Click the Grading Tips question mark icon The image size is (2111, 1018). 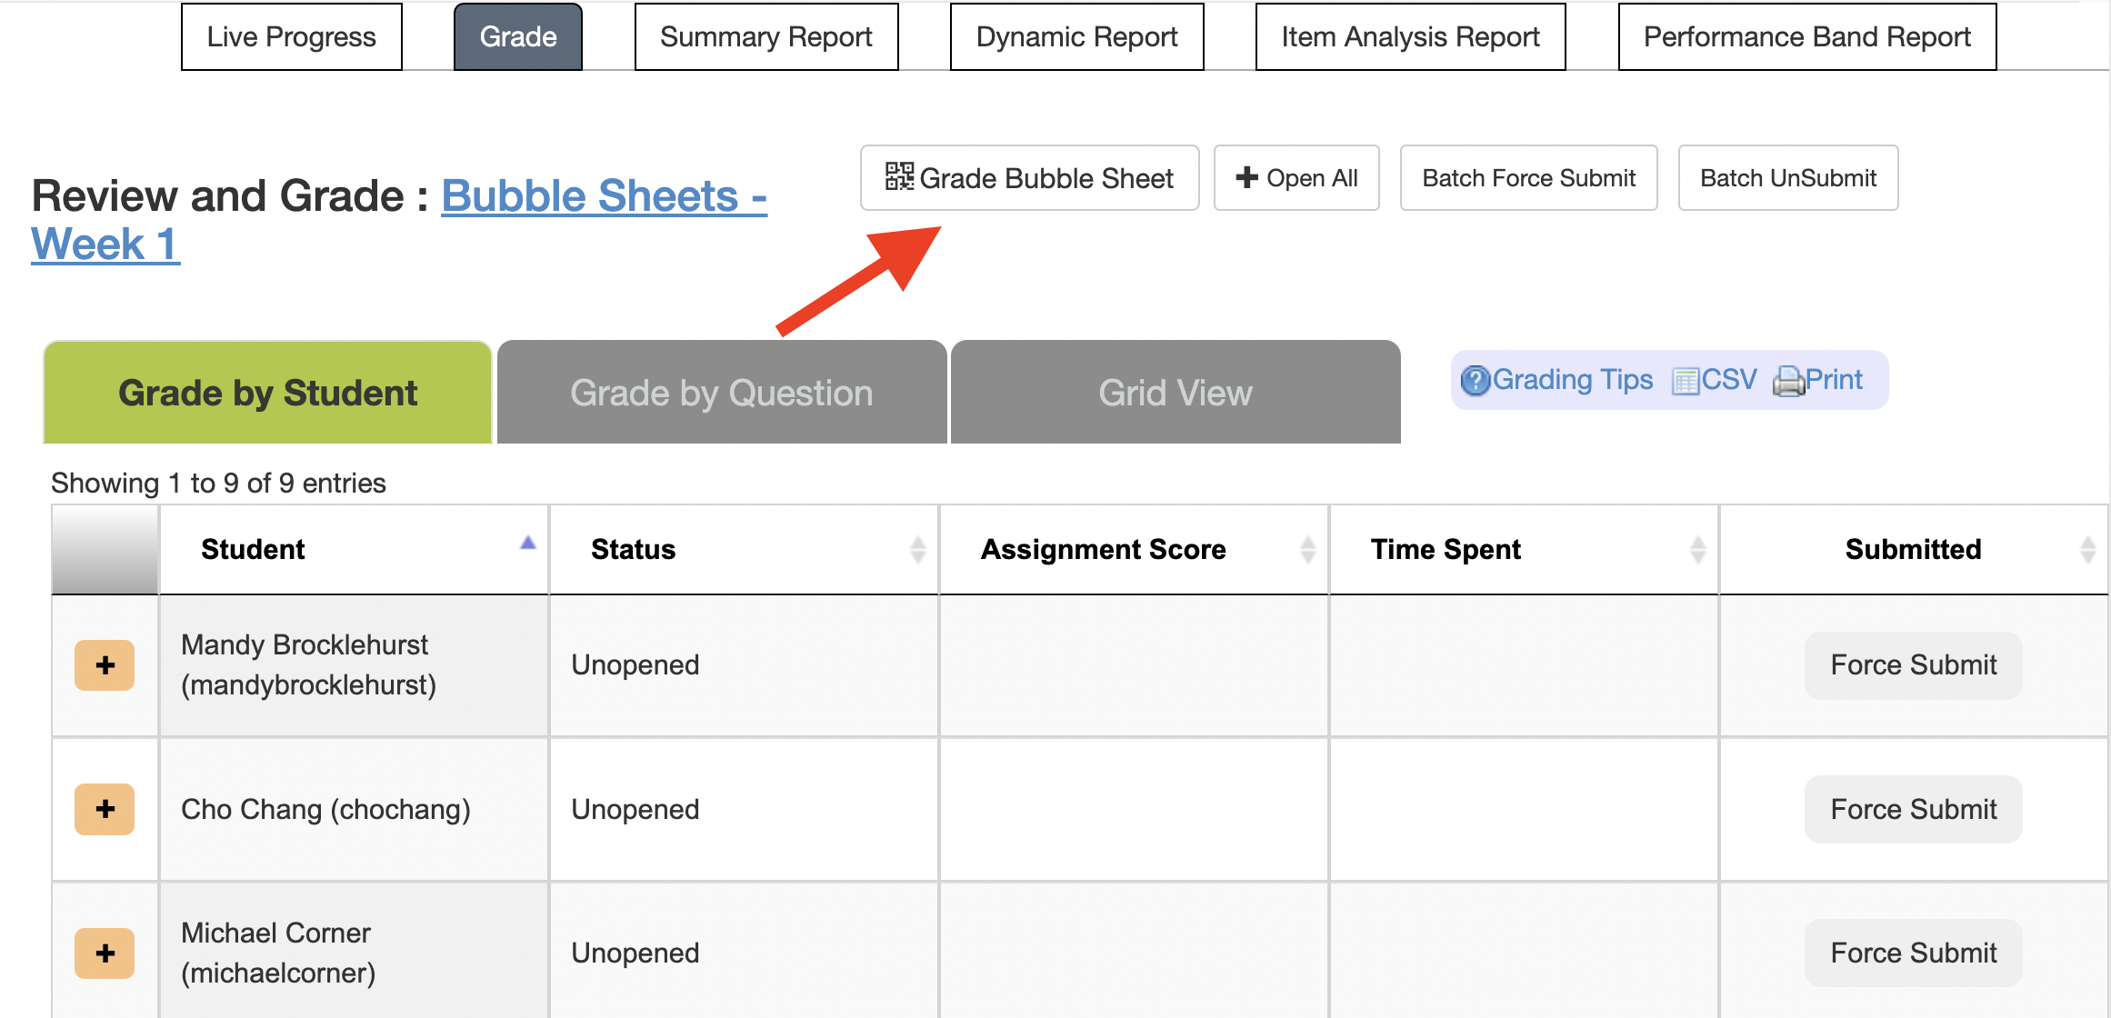coord(1476,381)
